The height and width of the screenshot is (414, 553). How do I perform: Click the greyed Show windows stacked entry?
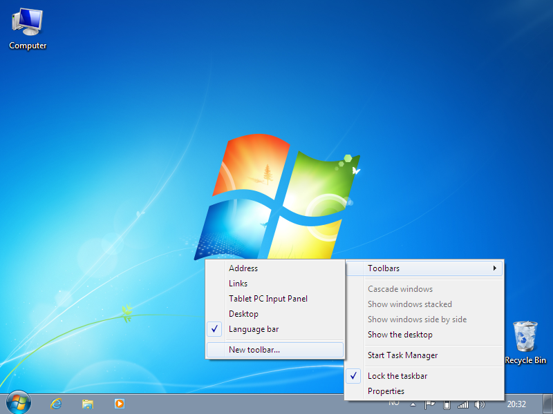tap(424, 304)
